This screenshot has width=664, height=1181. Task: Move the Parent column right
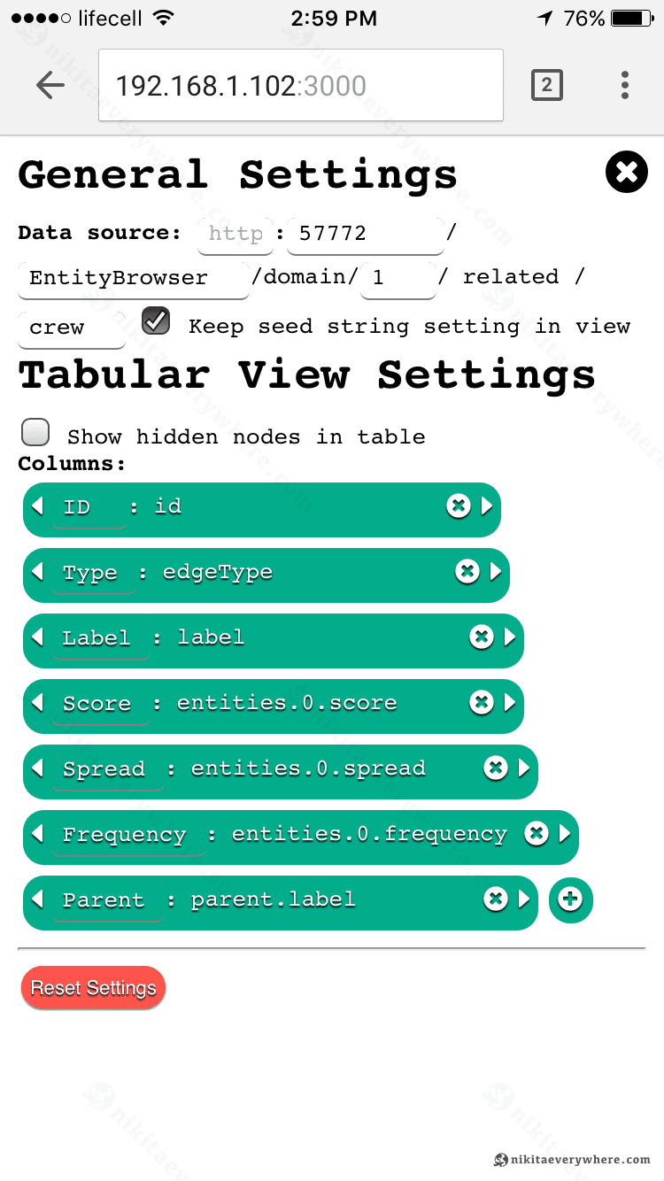[524, 899]
